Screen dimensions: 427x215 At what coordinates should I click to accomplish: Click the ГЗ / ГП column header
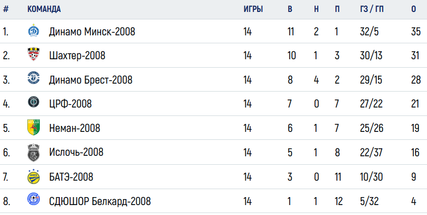[371, 9]
